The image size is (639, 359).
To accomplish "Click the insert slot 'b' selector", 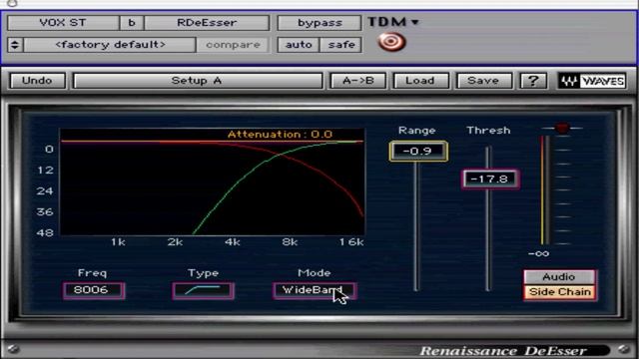I will 131,22.
